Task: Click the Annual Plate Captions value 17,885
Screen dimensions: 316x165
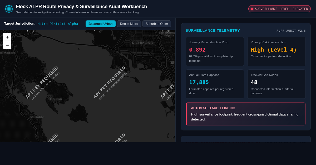Action: point(199,82)
